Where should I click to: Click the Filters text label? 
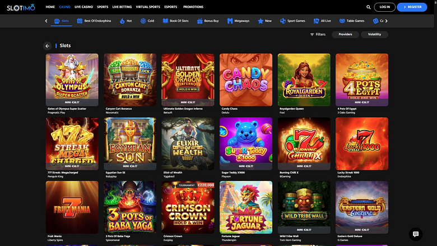point(320,35)
